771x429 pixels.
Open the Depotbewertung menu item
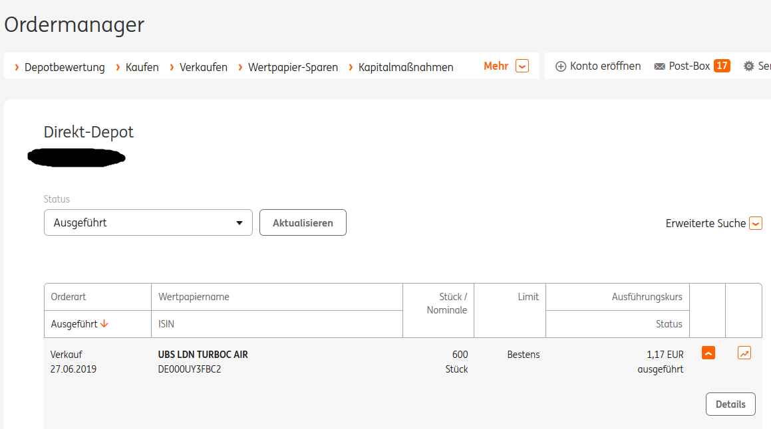tap(65, 67)
